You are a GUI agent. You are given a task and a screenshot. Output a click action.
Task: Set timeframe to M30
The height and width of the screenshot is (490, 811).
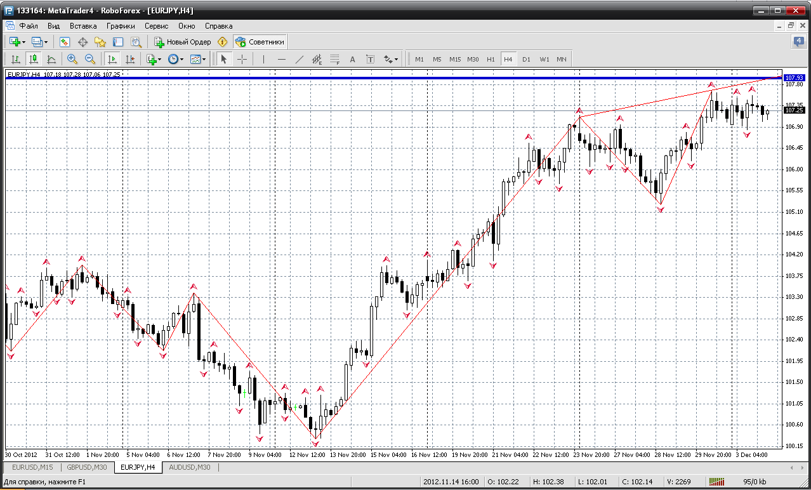tap(473, 59)
